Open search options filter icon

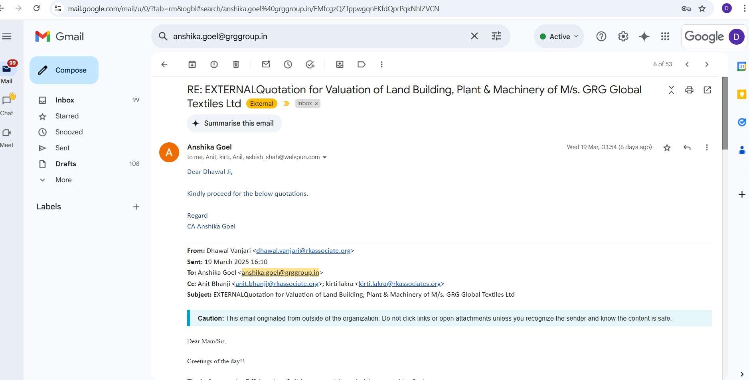tap(496, 36)
